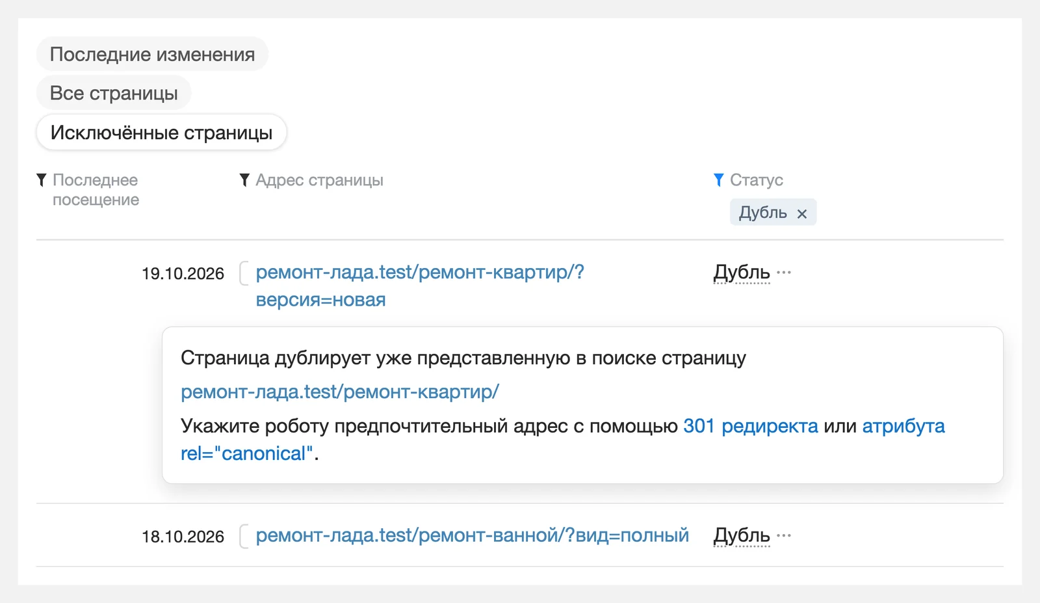Click the Адрес страницы column header
The image size is (1040, 603).
(319, 180)
